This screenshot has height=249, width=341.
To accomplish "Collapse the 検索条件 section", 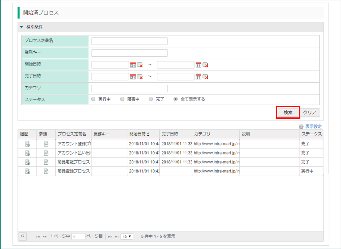I will [x=22, y=27].
